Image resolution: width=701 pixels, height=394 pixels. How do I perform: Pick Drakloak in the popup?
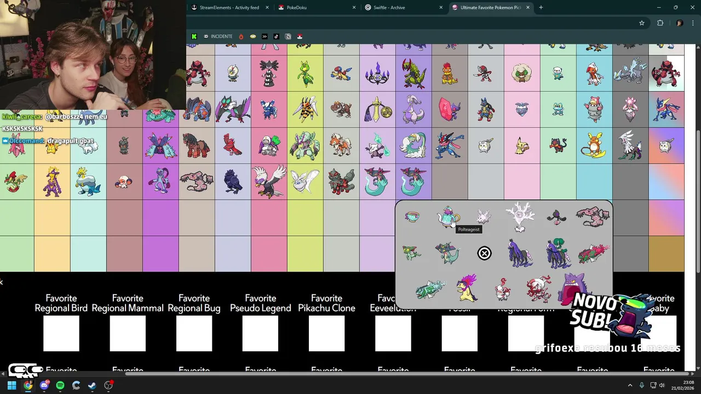(448, 253)
